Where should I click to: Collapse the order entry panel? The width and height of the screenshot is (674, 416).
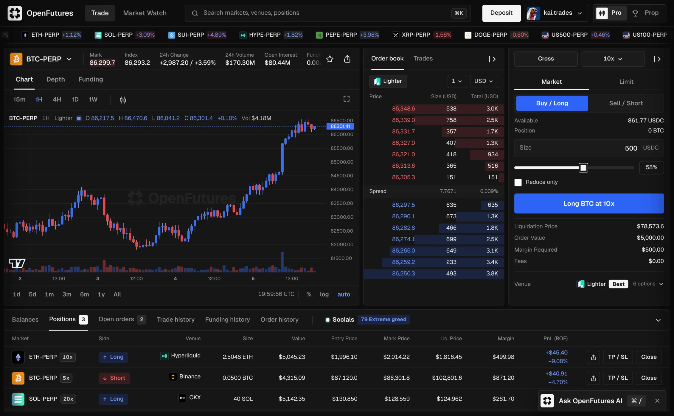pos(657,59)
